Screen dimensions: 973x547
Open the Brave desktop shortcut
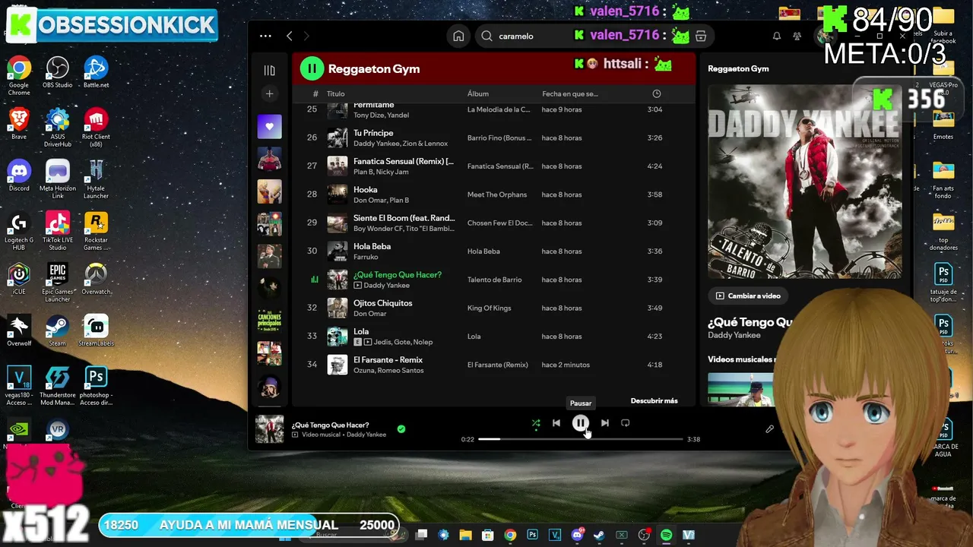(x=19, y=125)
